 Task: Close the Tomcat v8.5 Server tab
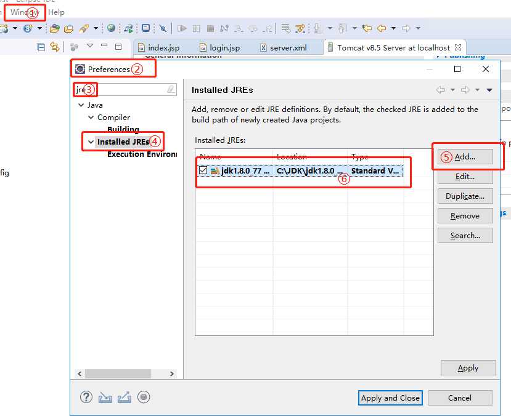(458, 47)
